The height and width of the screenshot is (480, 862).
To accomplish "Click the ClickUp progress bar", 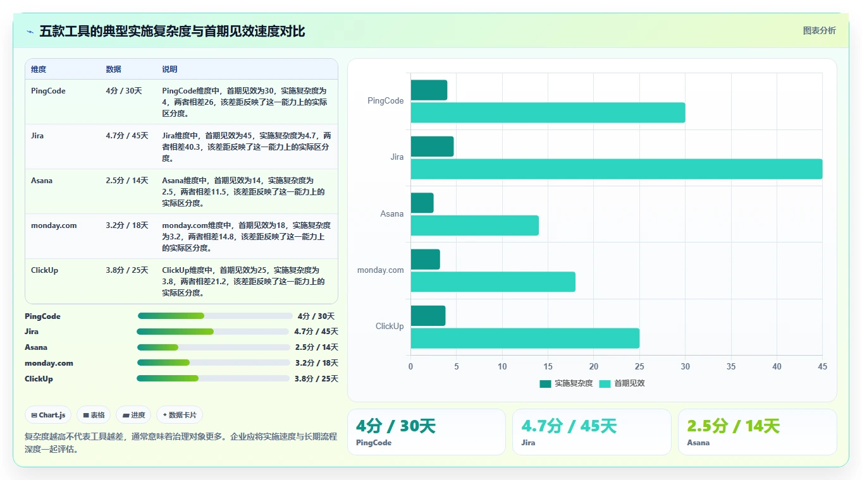I will 214,378.
